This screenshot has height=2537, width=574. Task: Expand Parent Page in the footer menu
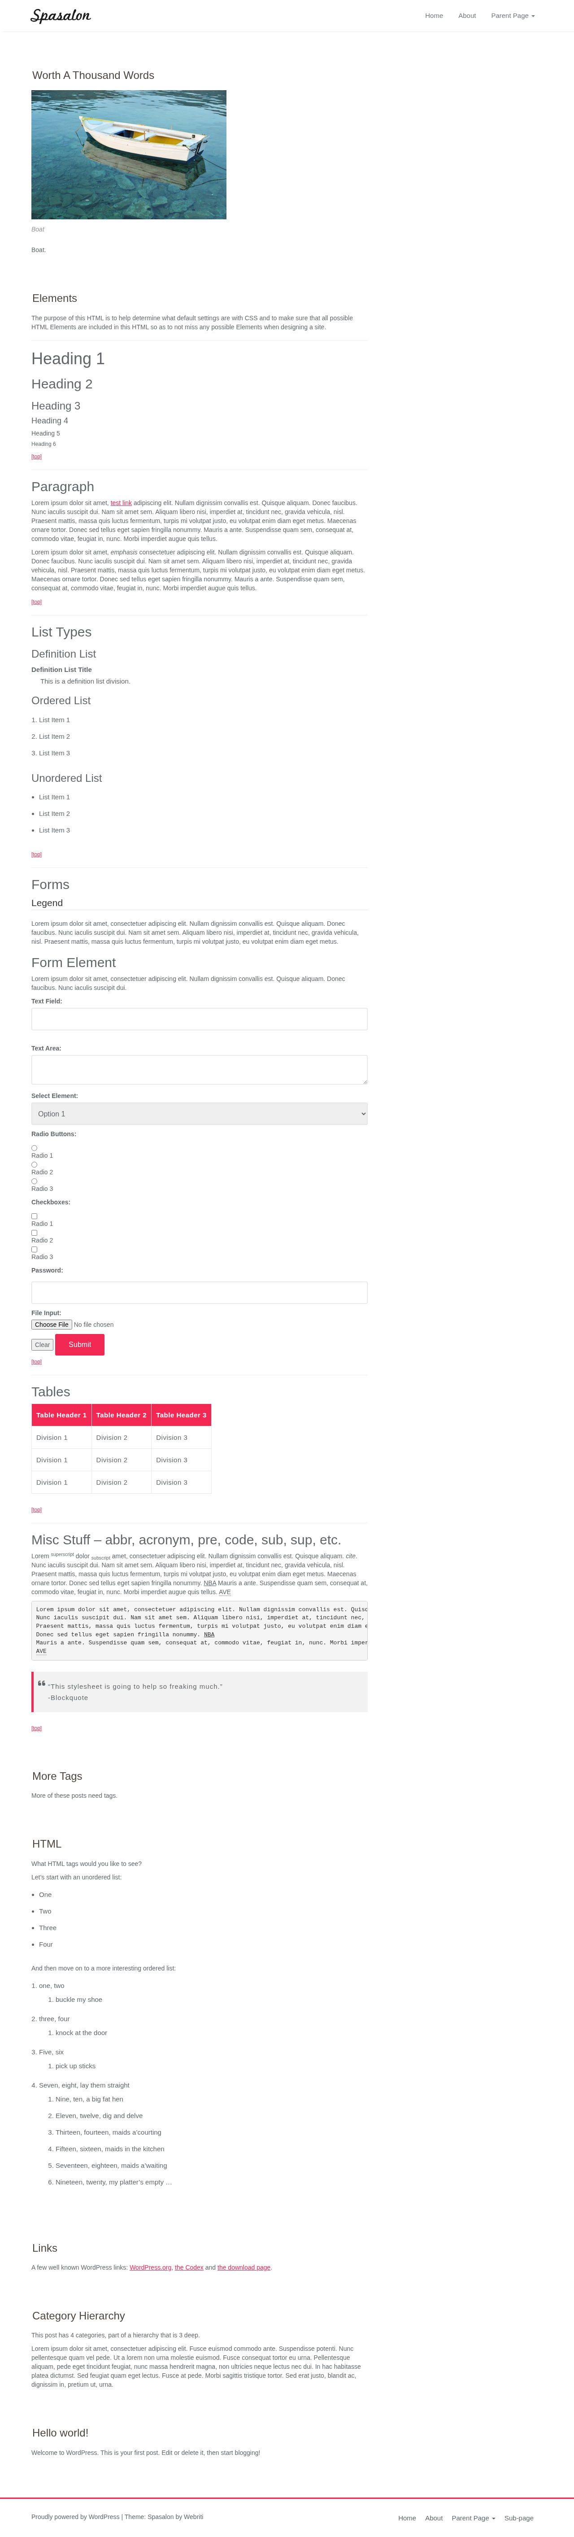tap(474, 2518)
